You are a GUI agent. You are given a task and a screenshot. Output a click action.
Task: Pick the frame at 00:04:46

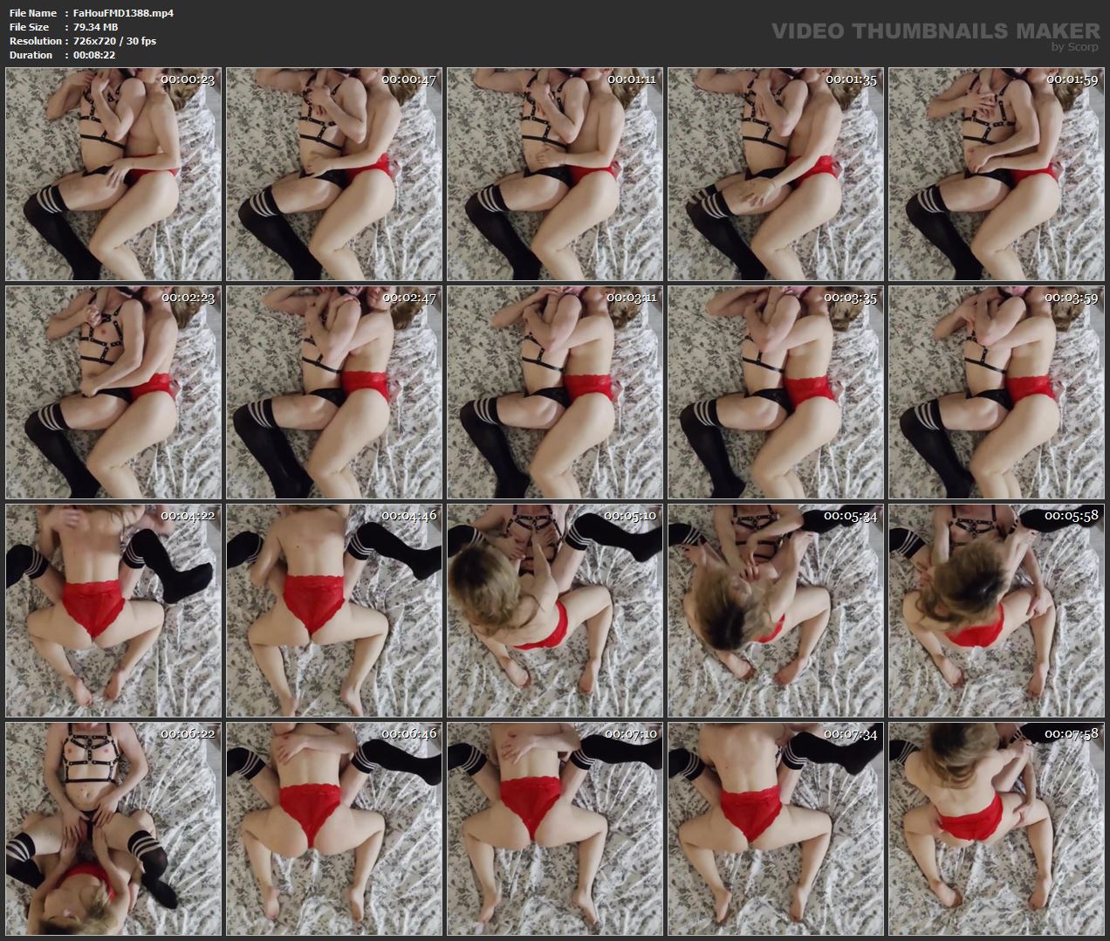click(334, 610)
